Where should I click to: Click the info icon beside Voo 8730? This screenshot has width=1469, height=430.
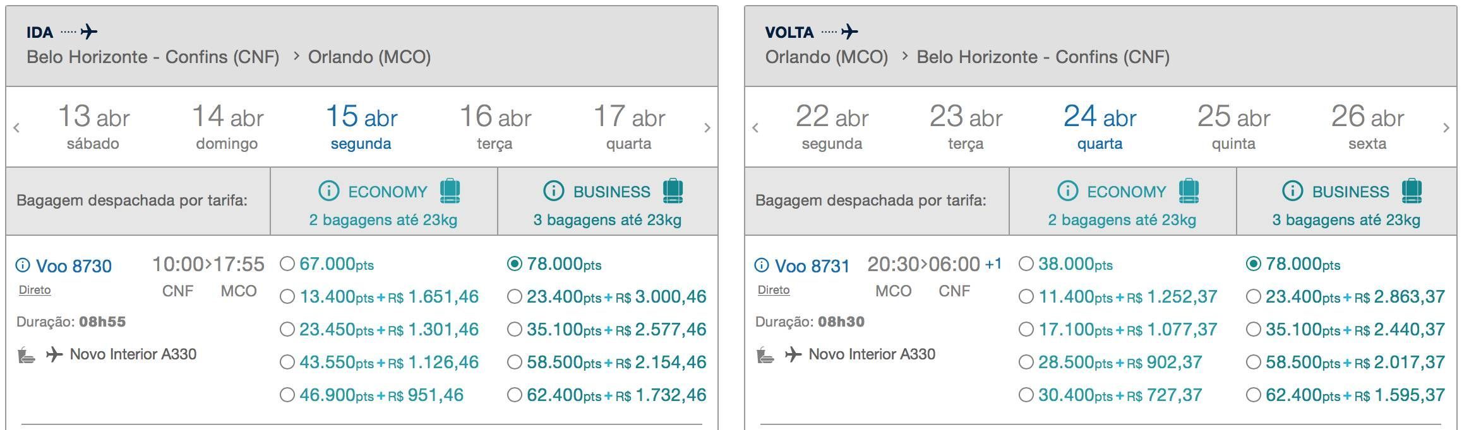point(23,265)
